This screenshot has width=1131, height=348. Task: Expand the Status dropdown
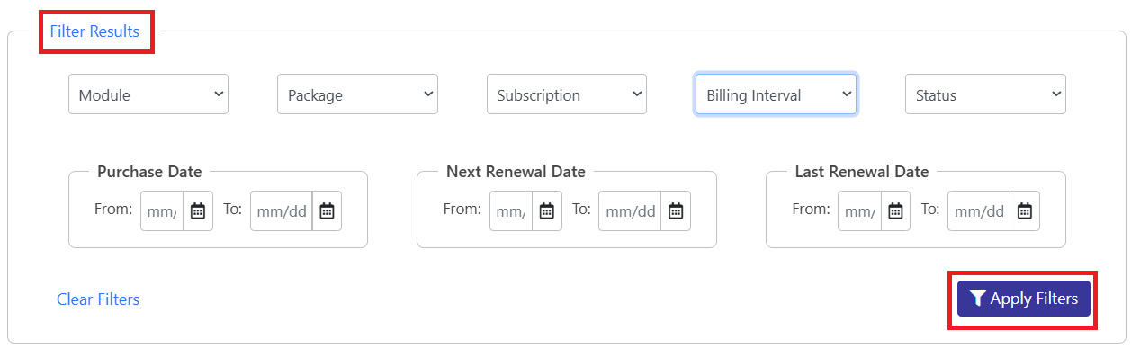point(985,94)
